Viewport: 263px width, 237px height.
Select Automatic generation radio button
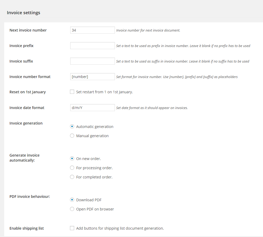pos(72,127)
